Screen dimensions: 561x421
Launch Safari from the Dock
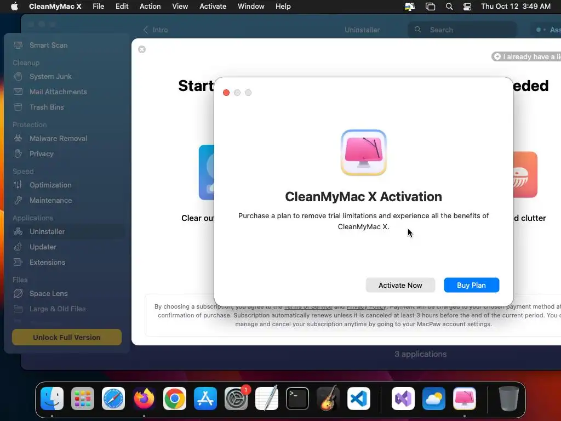[x=113, y=399]
